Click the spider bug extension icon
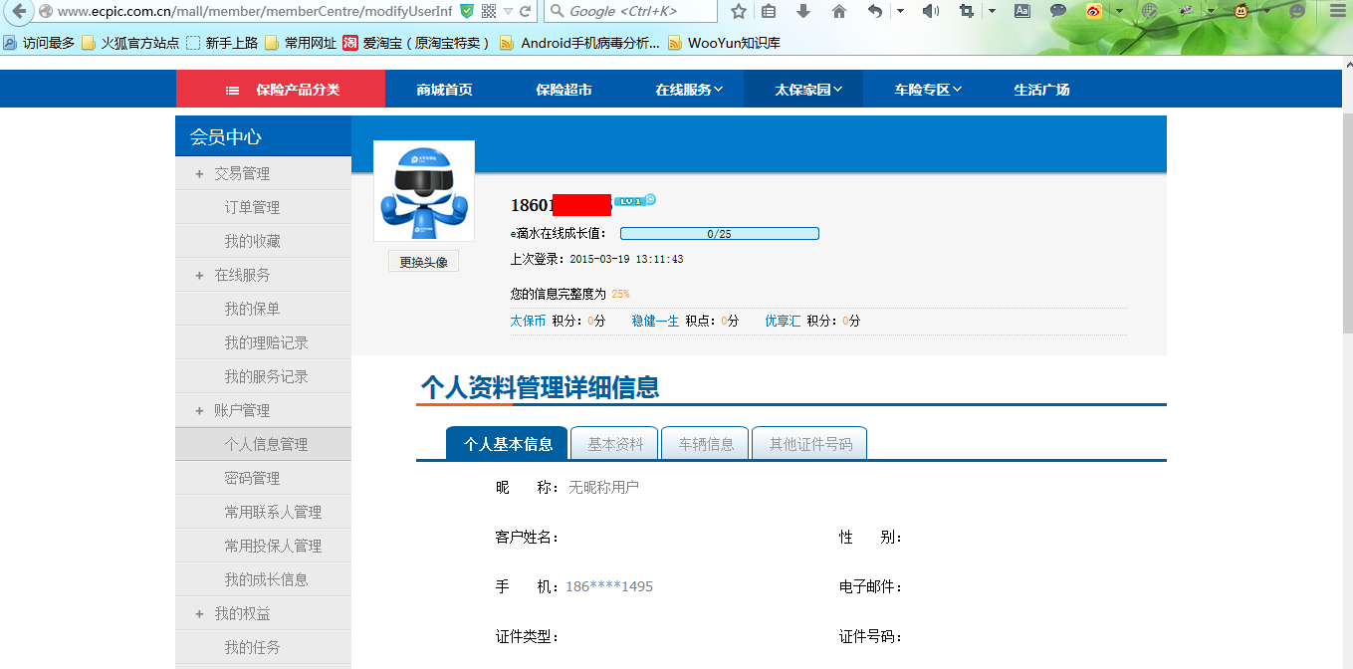The width and height of the screenshot is (1353, 669). [1186, 11]
